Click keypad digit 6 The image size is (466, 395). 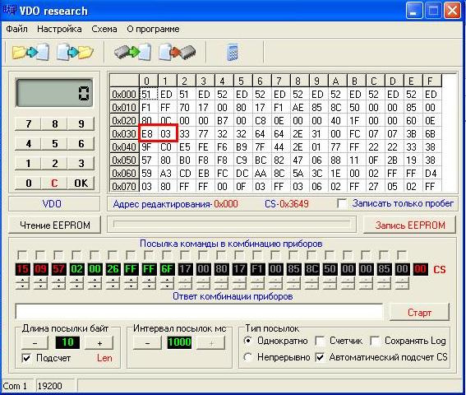tap(81, 144)
